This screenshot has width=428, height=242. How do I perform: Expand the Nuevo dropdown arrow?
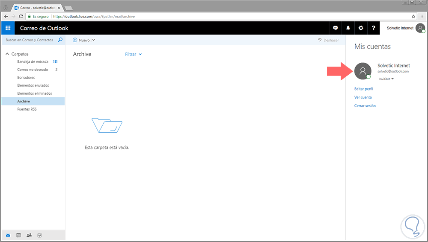pos(94,40)
